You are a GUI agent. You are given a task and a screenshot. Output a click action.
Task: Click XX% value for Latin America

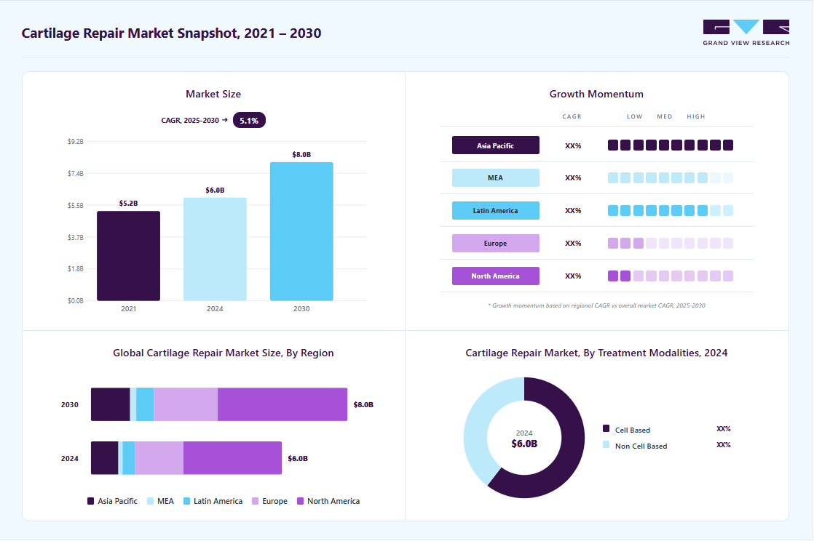573,211
